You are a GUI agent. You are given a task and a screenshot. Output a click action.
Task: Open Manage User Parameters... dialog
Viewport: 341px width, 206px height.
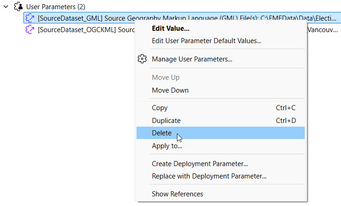click(x=192, y=59)
